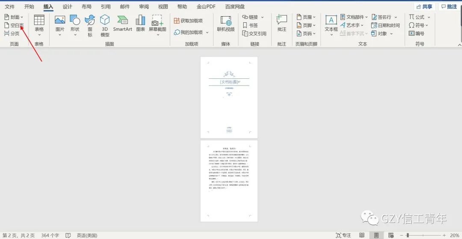Viewport: 462px width, 239px height.
Task: Insert a picture (图片)
Action: 60,26
